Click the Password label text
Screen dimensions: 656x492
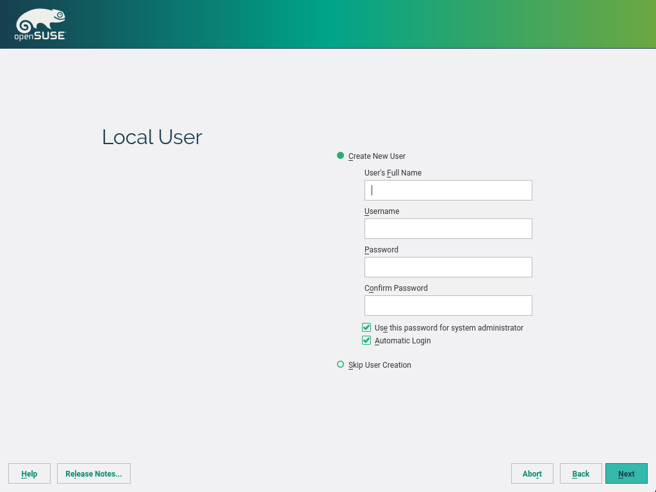[x=381, y=250]
